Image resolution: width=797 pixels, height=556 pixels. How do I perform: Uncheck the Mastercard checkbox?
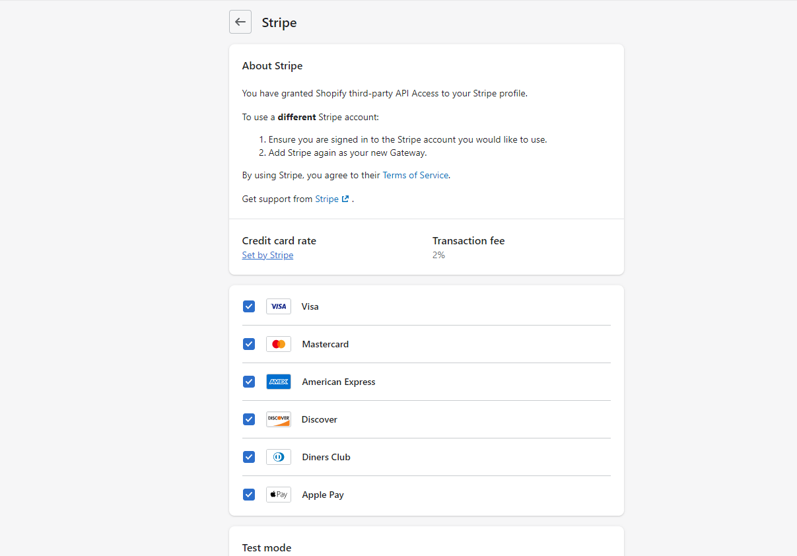(x=249, y=344)
